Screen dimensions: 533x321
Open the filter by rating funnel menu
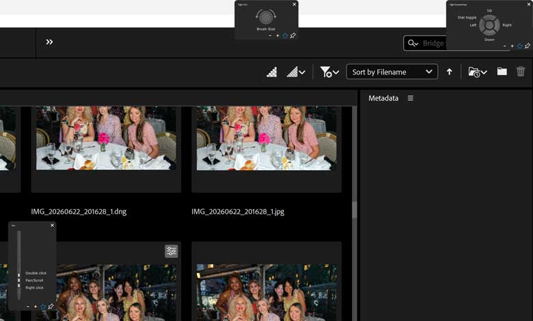pos(329,72)
